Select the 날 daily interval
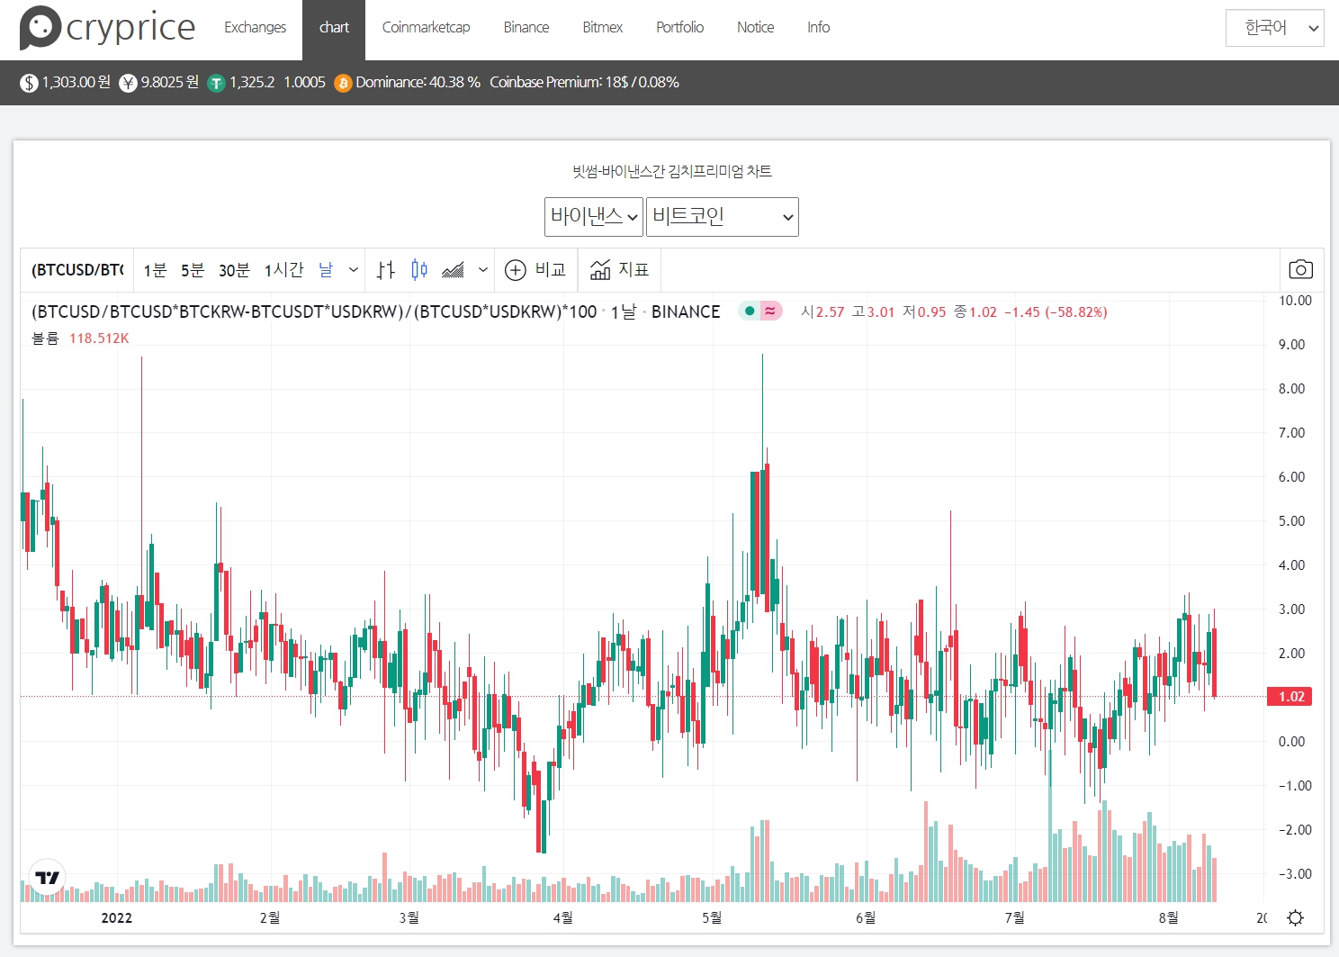1339x957 pixels. point(326,270)
